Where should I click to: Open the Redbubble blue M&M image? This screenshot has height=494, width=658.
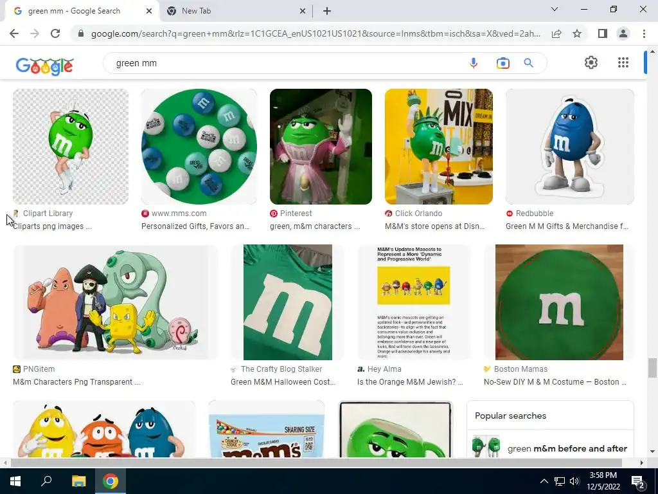pyautogui.click(x=570, y=147)
